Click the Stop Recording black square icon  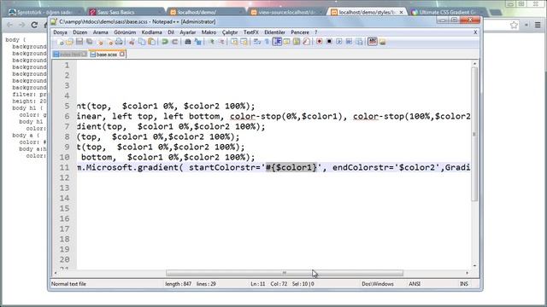[329, 42]
